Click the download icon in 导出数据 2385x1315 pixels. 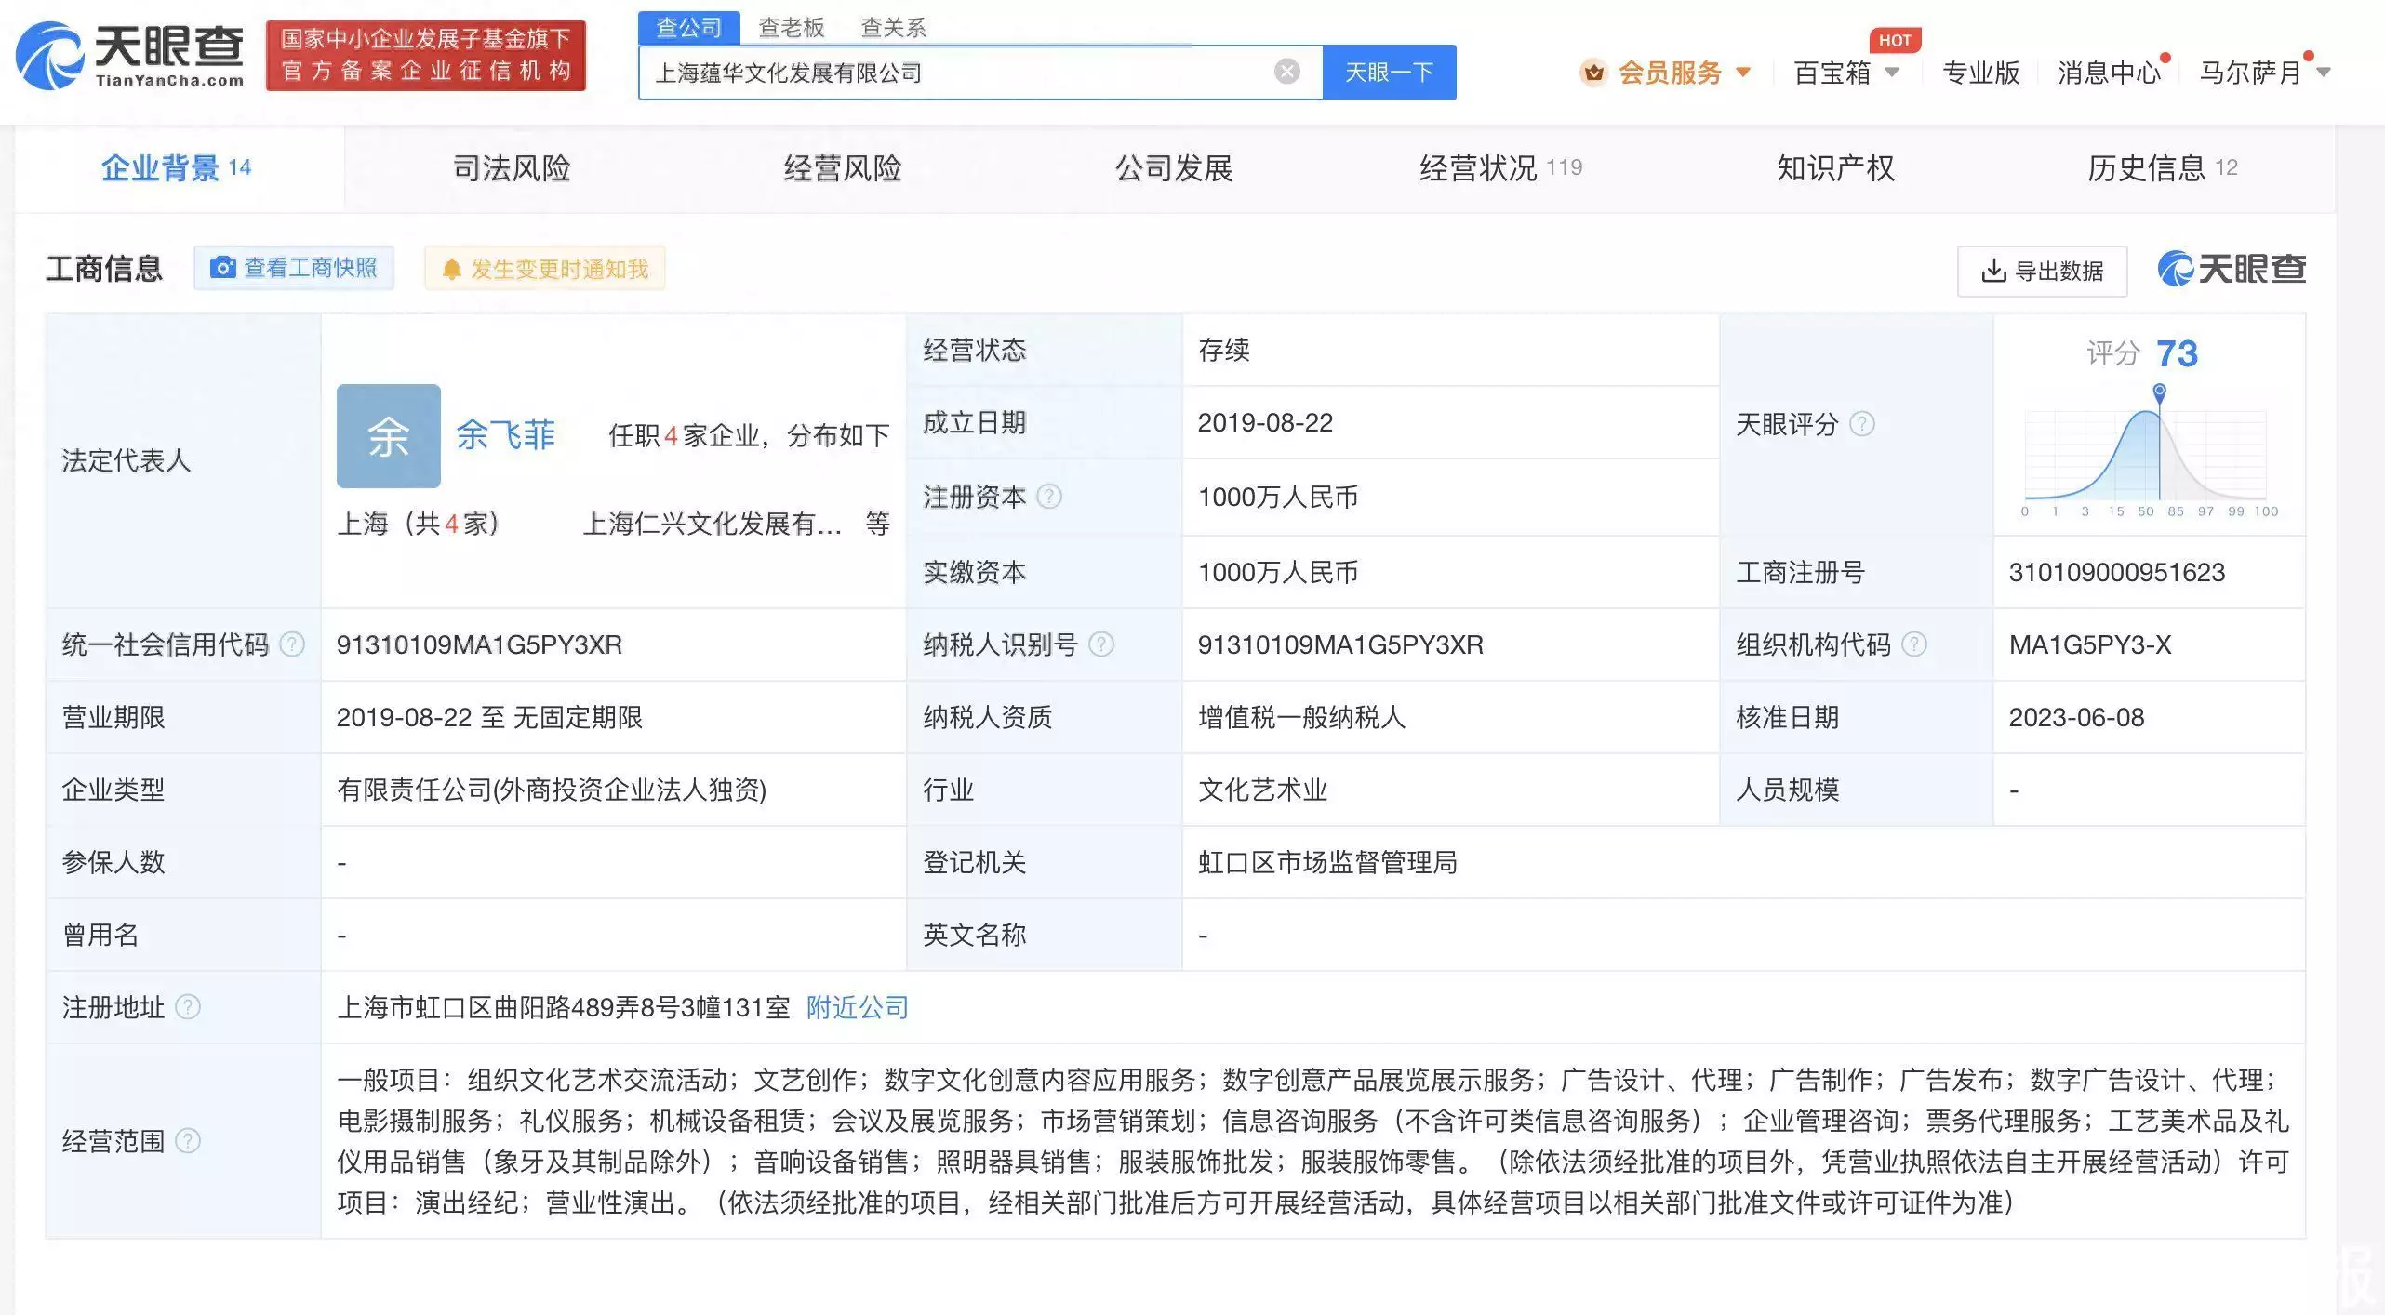[1993, 271]
